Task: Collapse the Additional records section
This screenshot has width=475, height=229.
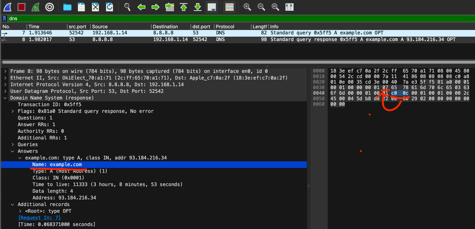Action: click(x=13, y=204)
